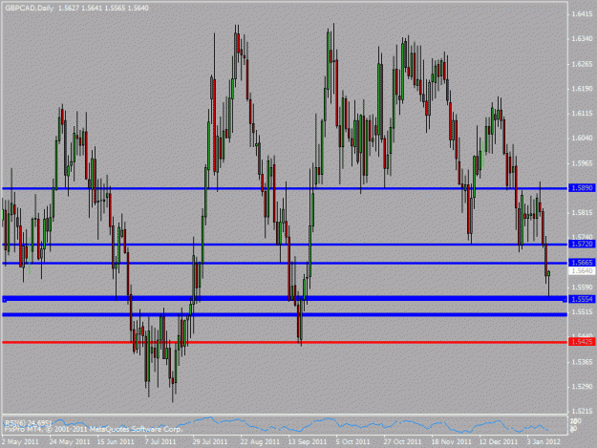Click the white 1.5640 current price tag
This screenshot has width=597, height=448.
pos(582,270)
